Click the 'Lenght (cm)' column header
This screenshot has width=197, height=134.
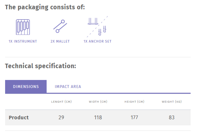61,102
